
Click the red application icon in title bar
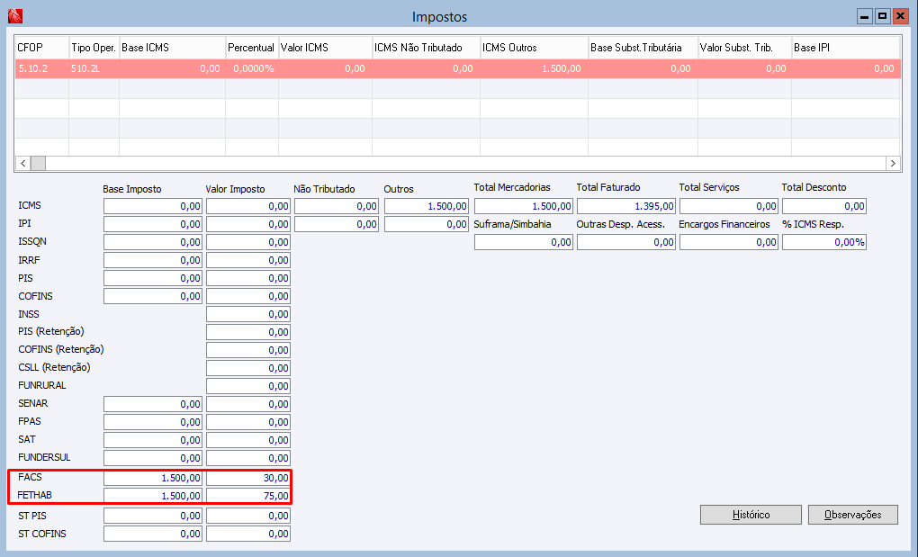[15, 16]
